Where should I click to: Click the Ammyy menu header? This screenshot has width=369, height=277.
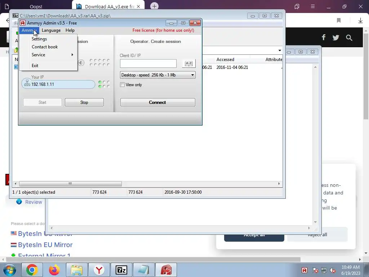29,30
